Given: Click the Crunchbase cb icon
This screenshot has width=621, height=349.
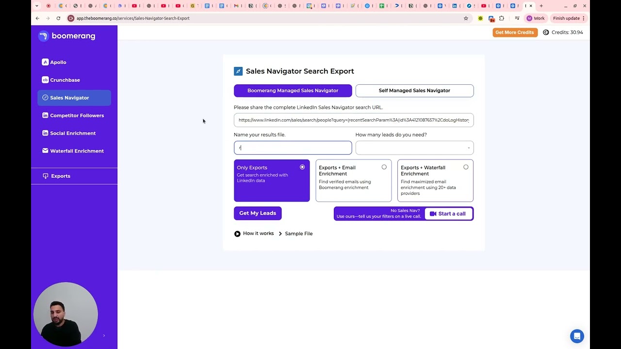Looking at the screenshot, I should tap(45, 80).
